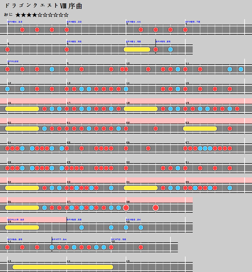Click the blue note in measure 7
The width and height of the screenshot is (252, 272).
pos(170,49)
